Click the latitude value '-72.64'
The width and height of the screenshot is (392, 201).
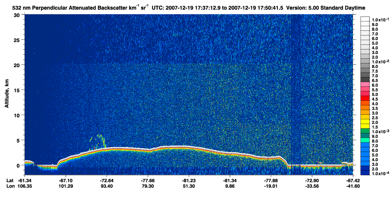(x=106, y=181)
